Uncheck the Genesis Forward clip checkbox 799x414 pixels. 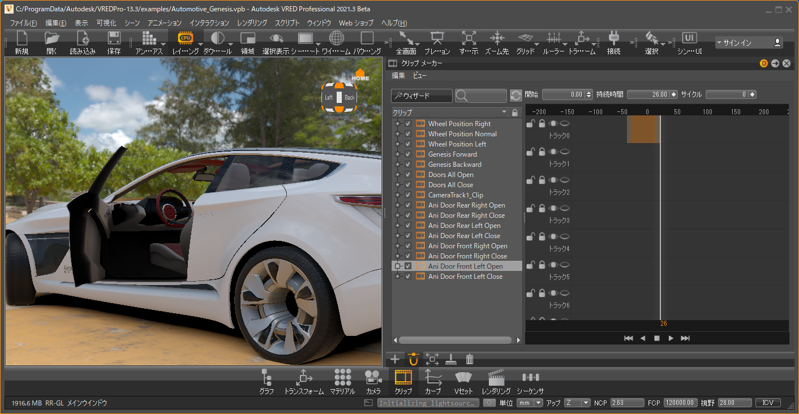(408, 154)
